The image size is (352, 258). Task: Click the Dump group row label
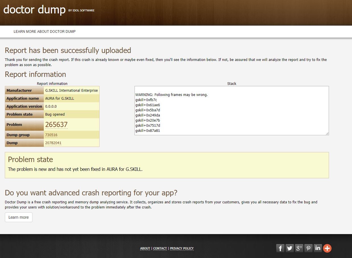pos(18,135)
